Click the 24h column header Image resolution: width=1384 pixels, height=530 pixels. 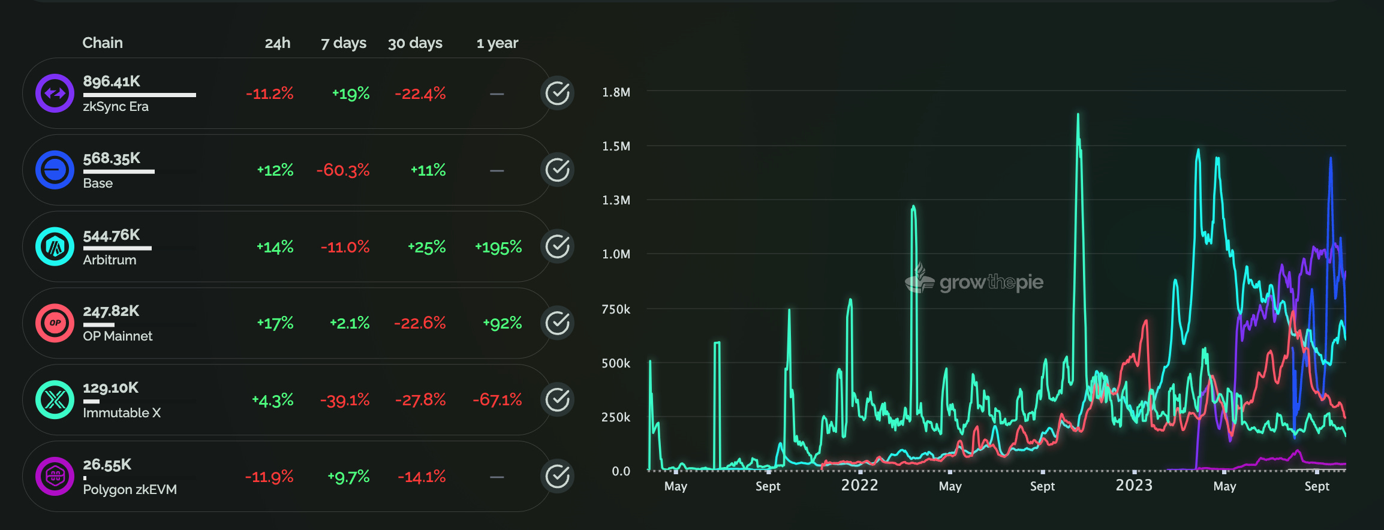(278, 43)
